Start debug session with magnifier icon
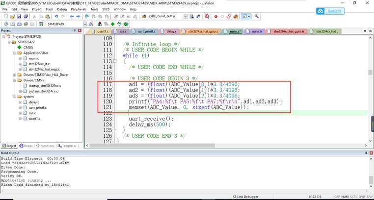 click(207, 17)
